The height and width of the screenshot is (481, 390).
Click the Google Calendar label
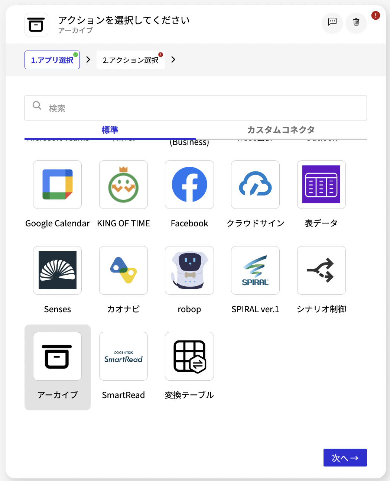pyautogui.click(x=58, y=223)
